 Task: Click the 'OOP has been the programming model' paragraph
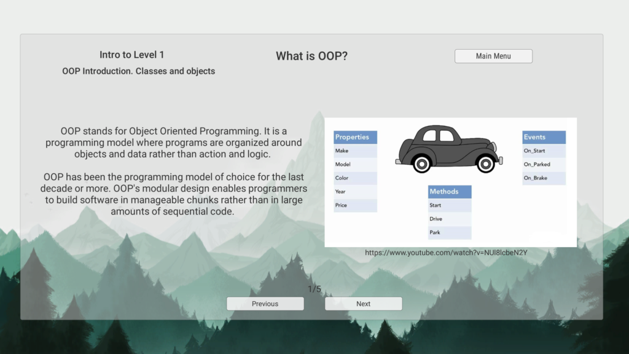[x=173, y=194]
